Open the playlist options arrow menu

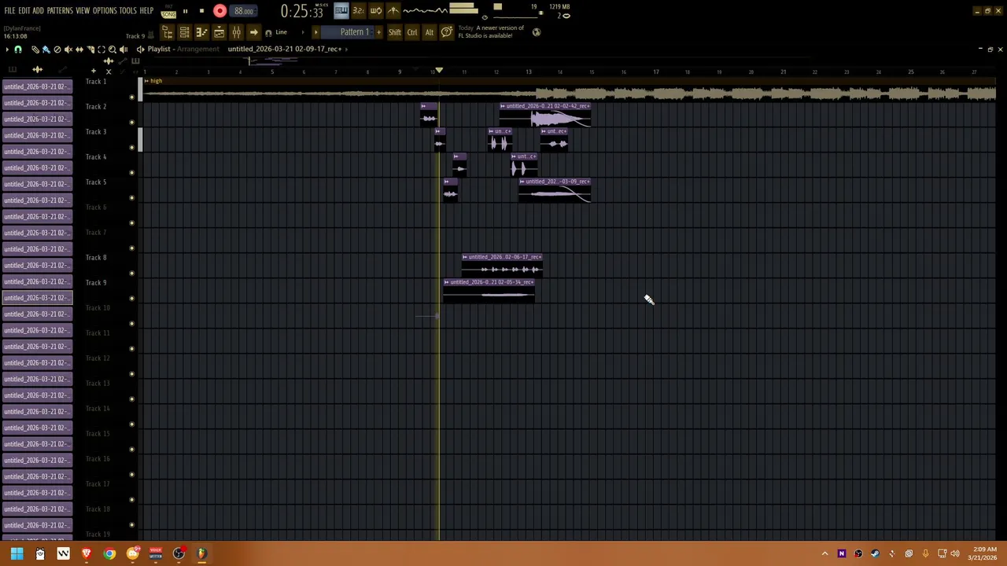[x=7, y=50]
